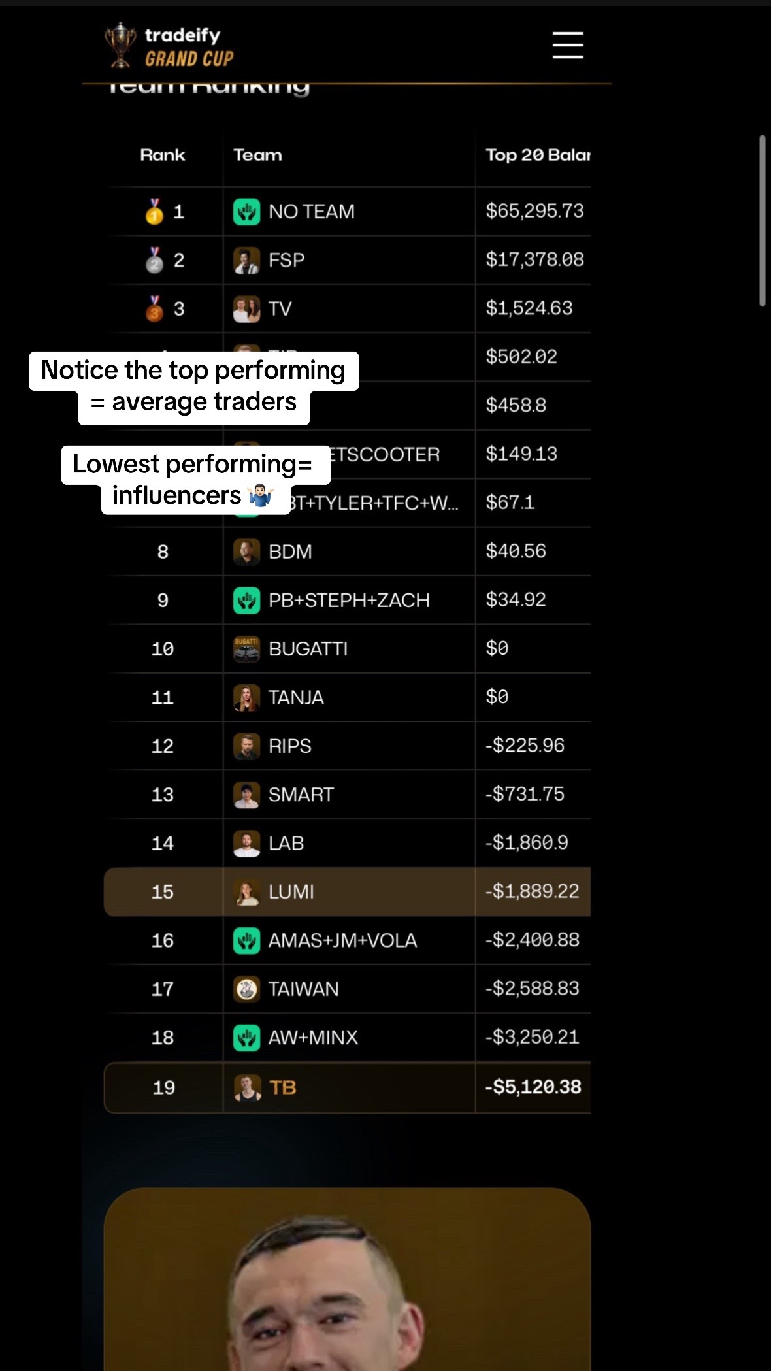Open the AMAS+JM+VOLA team row
771x1371 pixels.
point(347,940)
